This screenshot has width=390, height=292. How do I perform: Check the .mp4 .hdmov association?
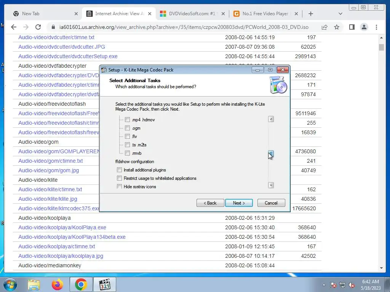pos(127,120)
